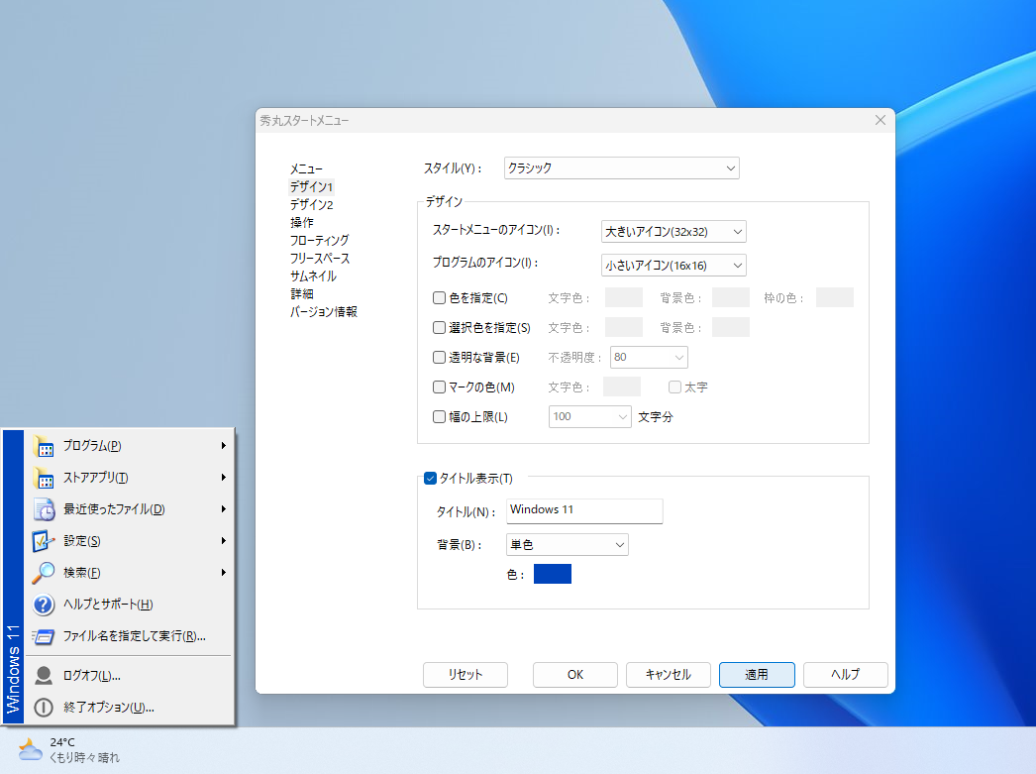This screenshot has height=774, width=1036.
Task: Open 最近使ったファイル via its folder icon
Action: click(x=45, y=508)
